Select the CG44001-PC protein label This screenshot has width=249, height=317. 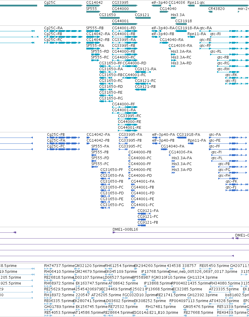pos(143,205)
